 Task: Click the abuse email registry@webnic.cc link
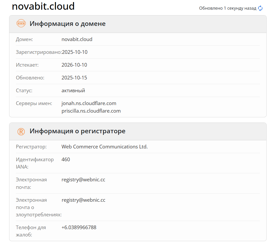click(x=83, y=200)
